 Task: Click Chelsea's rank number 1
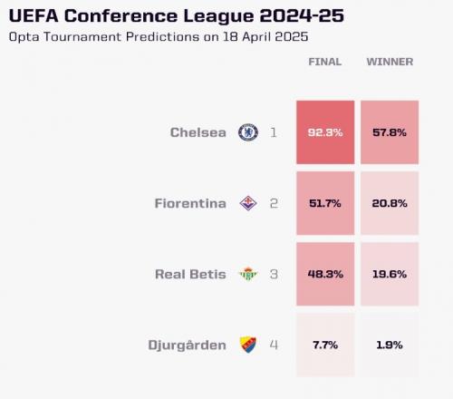click(x=274, y=132)
